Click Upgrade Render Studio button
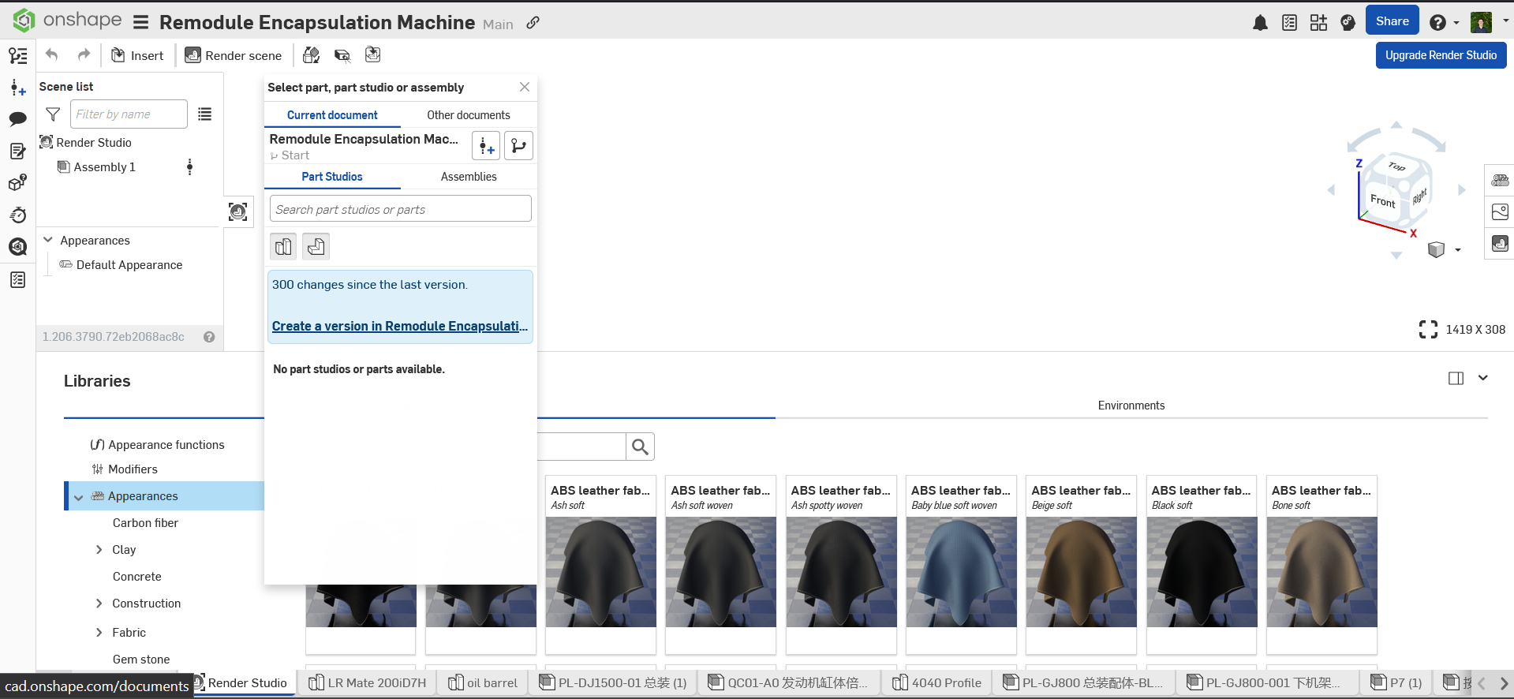Viewport: 1514px width, 699px height. click(x=1441, y=55)
